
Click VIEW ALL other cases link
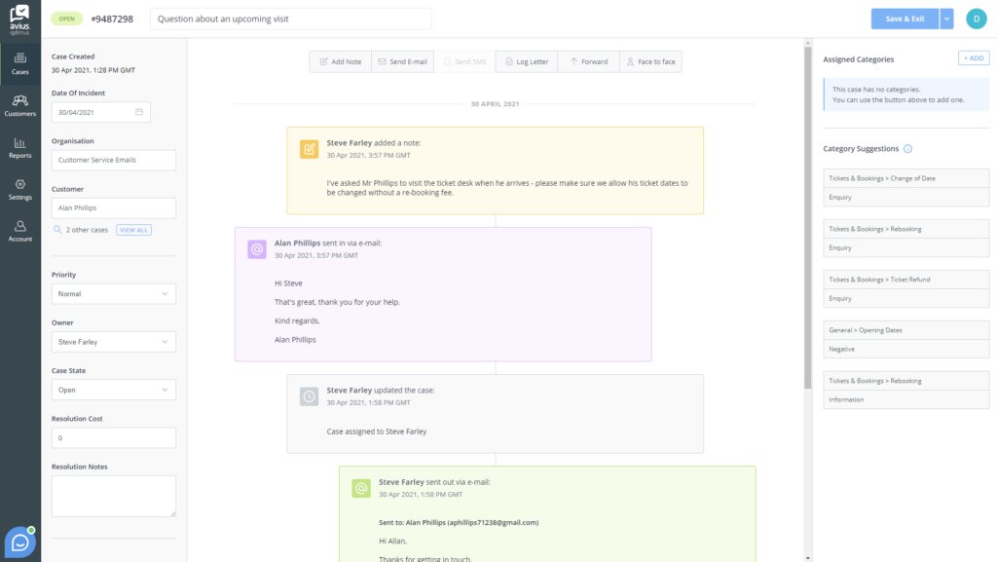pyautogui.click(x=133, y=230)
